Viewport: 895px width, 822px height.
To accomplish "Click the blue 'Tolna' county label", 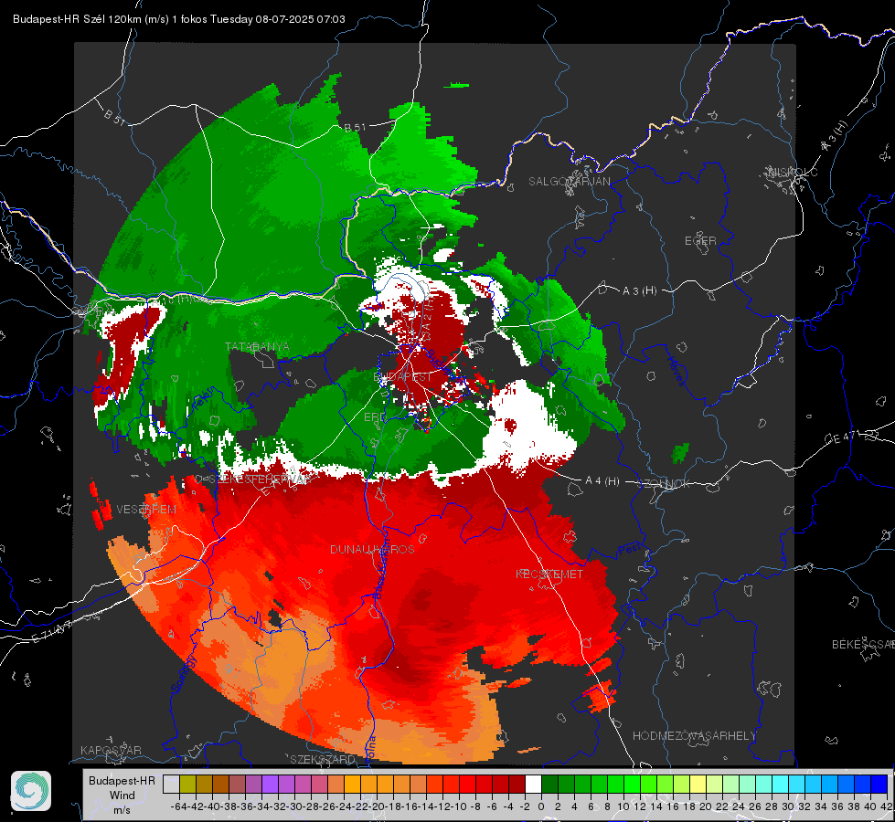I will 371,748.
